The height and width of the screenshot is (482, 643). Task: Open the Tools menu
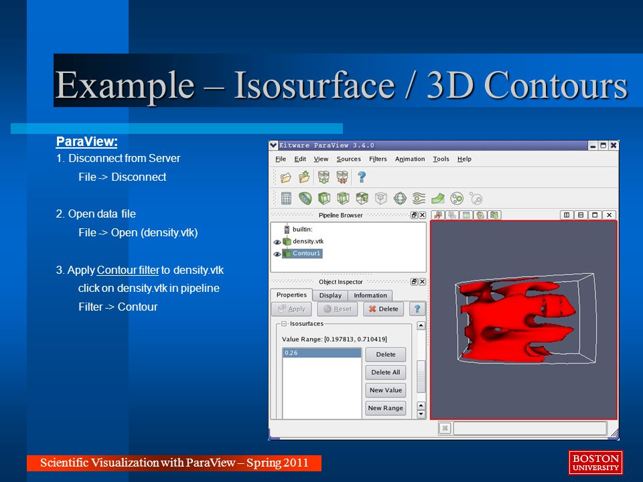coord(441,159)
